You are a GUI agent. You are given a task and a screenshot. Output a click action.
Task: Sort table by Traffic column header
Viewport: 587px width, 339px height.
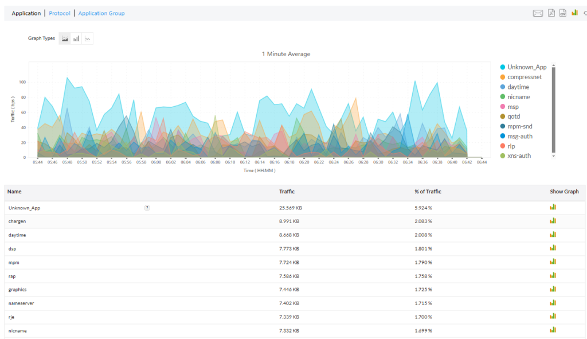287,192
